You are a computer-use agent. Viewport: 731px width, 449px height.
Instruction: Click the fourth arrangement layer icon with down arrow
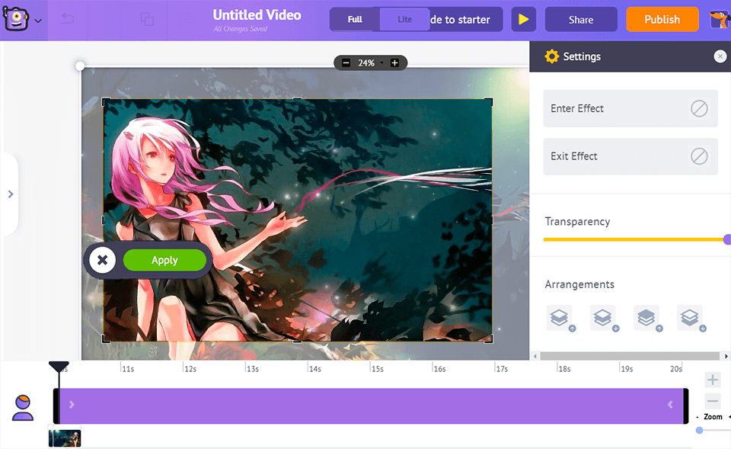691,319
